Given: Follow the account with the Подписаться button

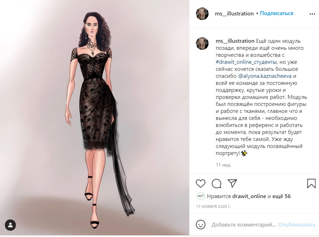Looking at the screenshot, I should click(276, 13).
